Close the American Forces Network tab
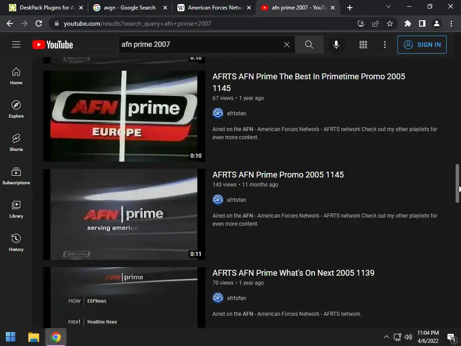 (249, 8)
